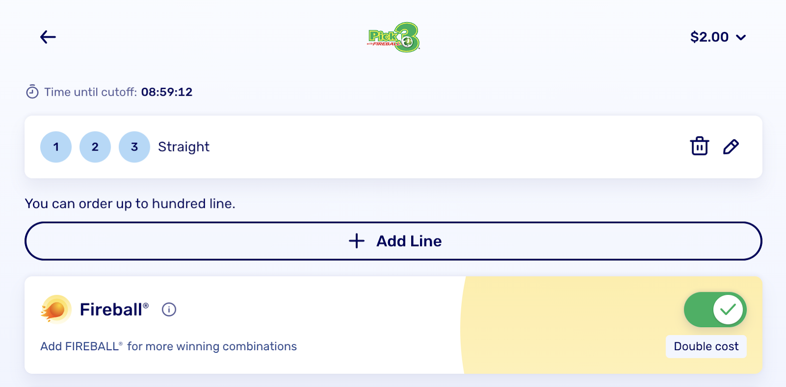
Task: Click the Straight play type label
Action: (184, 147)
